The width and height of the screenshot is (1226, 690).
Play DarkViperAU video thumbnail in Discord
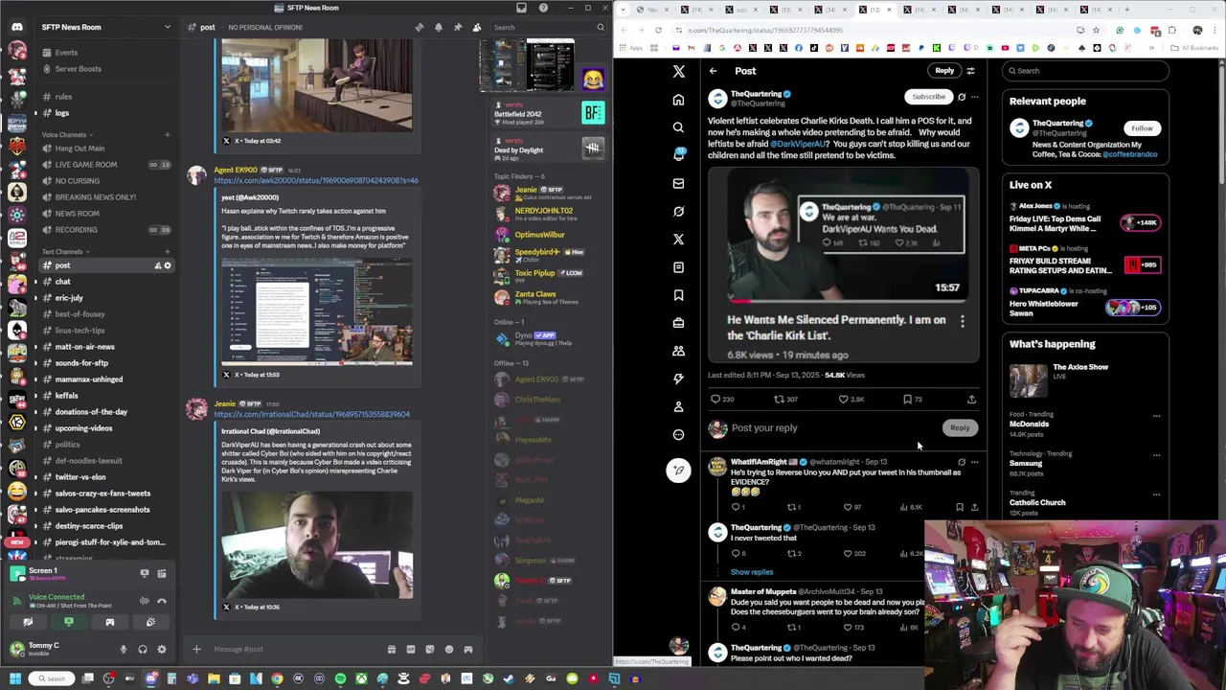pos(317,546)
